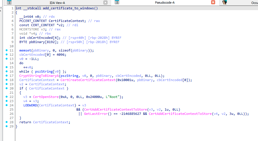Click CertAddCertificateContextToStore call on line 26
The width and height of the screenshot is (258, 141).
coord(180,114)
